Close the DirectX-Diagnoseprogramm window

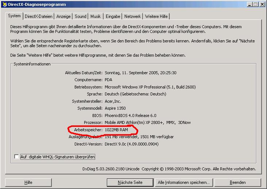click(x=262, y=4)
